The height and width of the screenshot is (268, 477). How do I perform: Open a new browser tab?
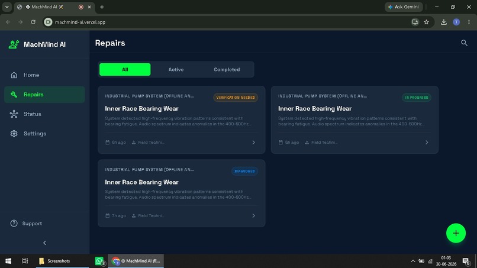point(102,7)
